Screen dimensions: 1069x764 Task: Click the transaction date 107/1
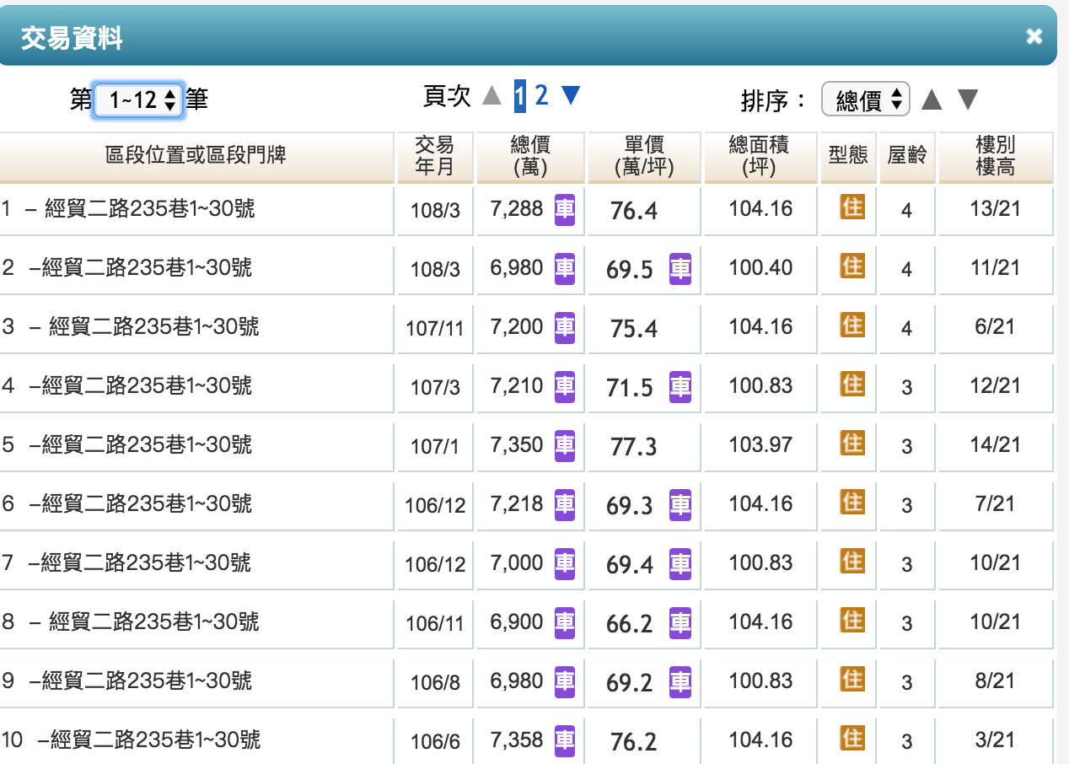435,446
